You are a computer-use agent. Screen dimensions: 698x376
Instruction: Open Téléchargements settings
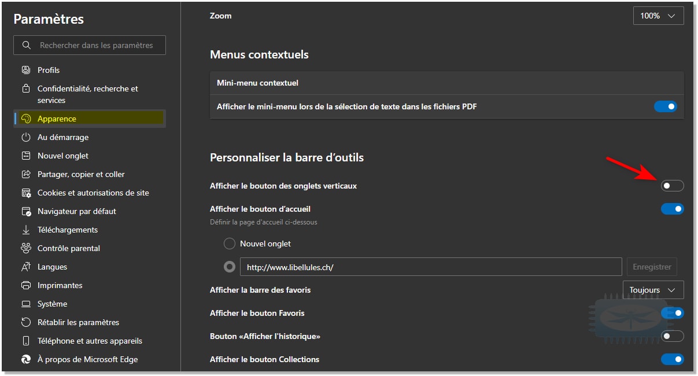click(90, 230)
